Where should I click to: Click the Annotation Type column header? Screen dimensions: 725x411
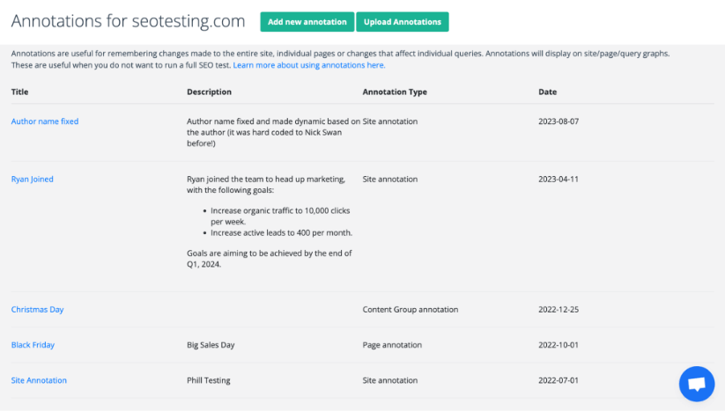(395, 92)
